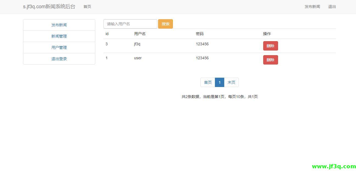Open the site brand s.jf3q.com新闻系统后台
The height and width of the screenshot is (171, 356).
coord(49,6)
